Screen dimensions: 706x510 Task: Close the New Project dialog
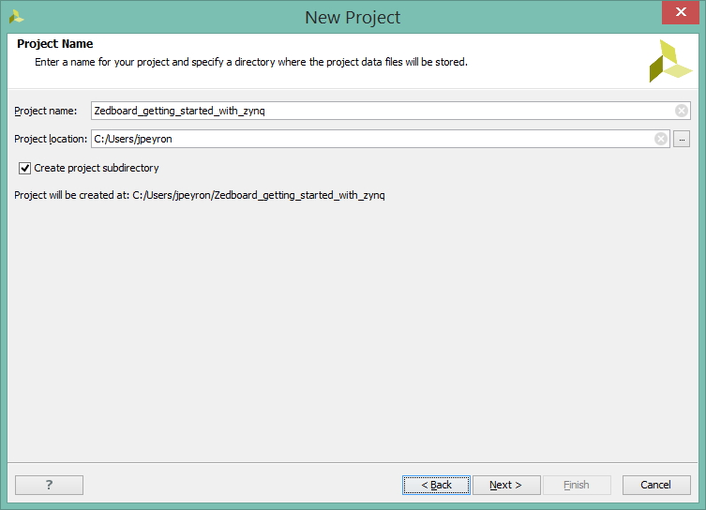pyautogui.click(x=681, y=12)
